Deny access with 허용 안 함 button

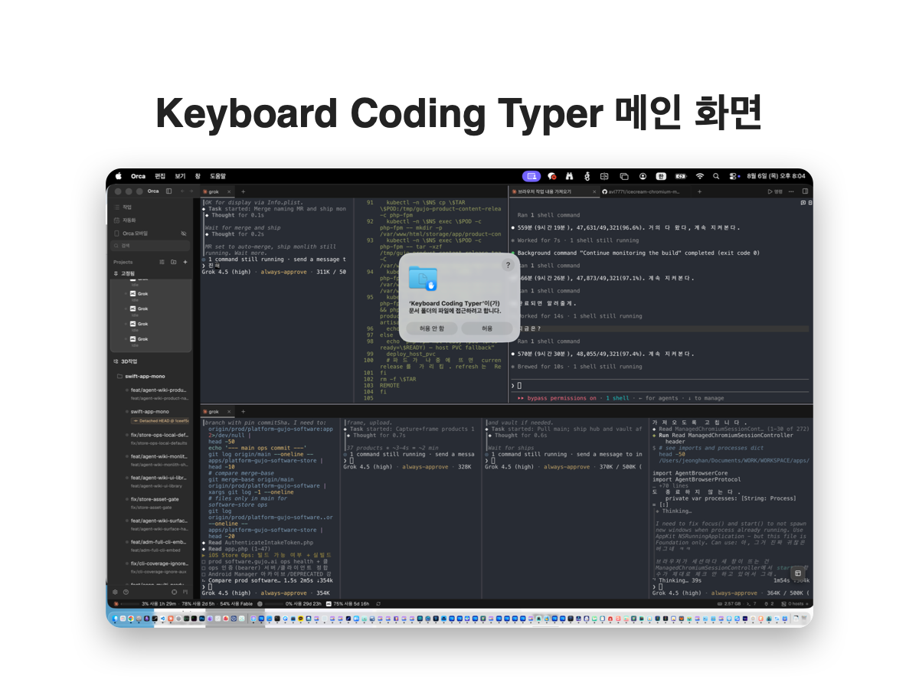tap(432, 328)
